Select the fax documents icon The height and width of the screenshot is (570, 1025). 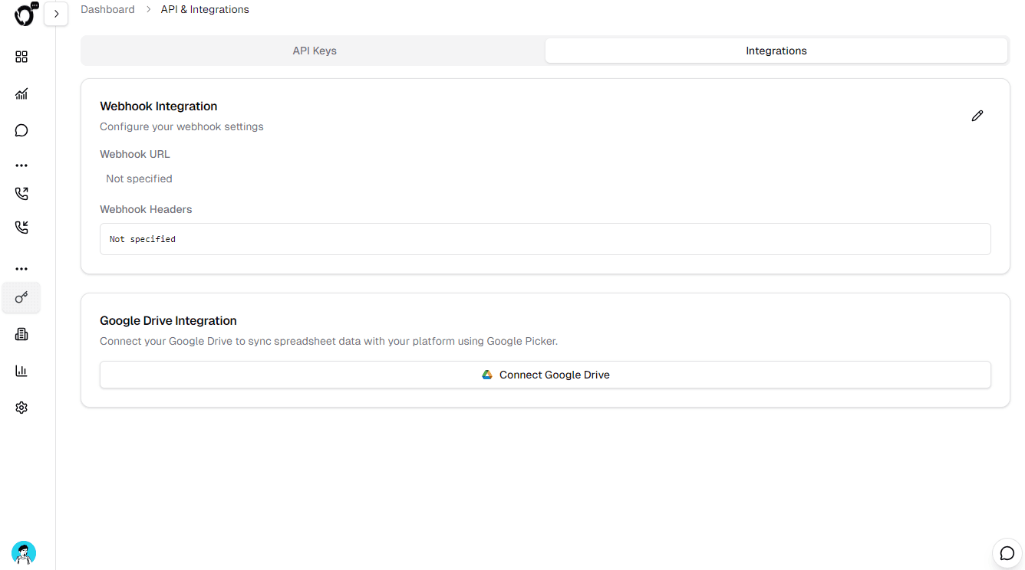coord(21,333)
